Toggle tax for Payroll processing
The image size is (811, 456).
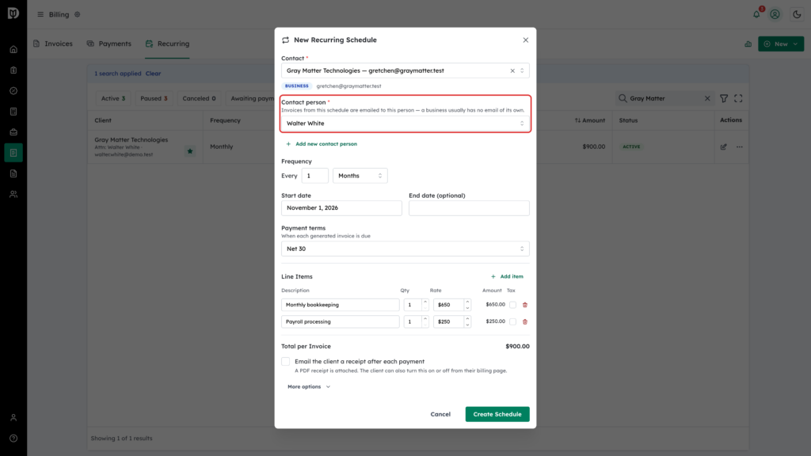click(x=512, y=321)
